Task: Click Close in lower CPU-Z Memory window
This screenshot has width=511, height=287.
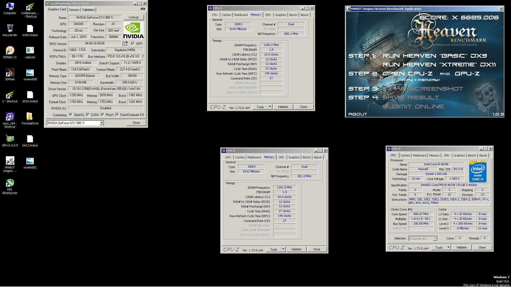Action: (317, 249)
